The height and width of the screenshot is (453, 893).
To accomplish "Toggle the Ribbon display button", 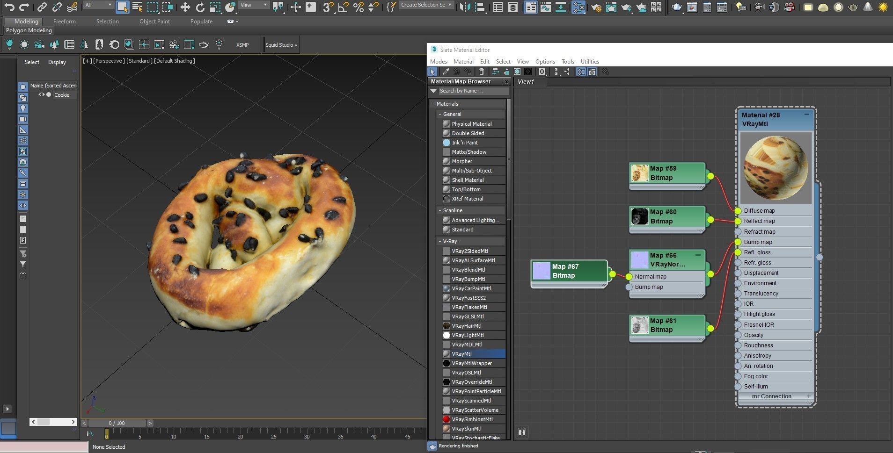I will pyautogui.click(x=530, y=7).
